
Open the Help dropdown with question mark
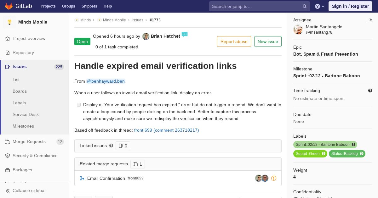(320, 6)
